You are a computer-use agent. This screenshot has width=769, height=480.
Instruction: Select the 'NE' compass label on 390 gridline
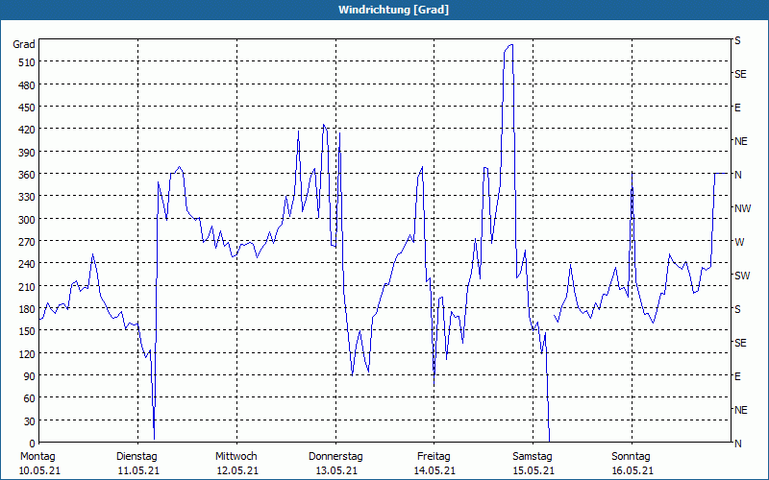740,141
